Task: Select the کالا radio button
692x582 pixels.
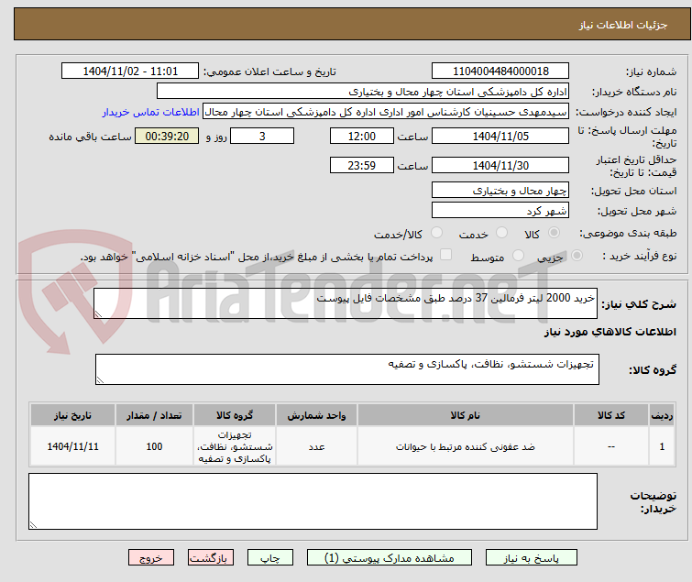Action: click(554, 233)
